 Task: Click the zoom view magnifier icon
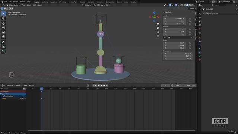pyautogui.click(x=158, y=24)
